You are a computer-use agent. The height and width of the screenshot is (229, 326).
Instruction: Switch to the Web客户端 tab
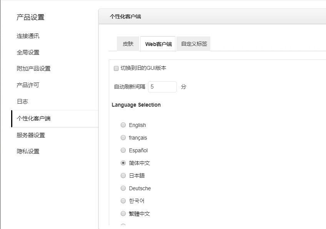158,44
